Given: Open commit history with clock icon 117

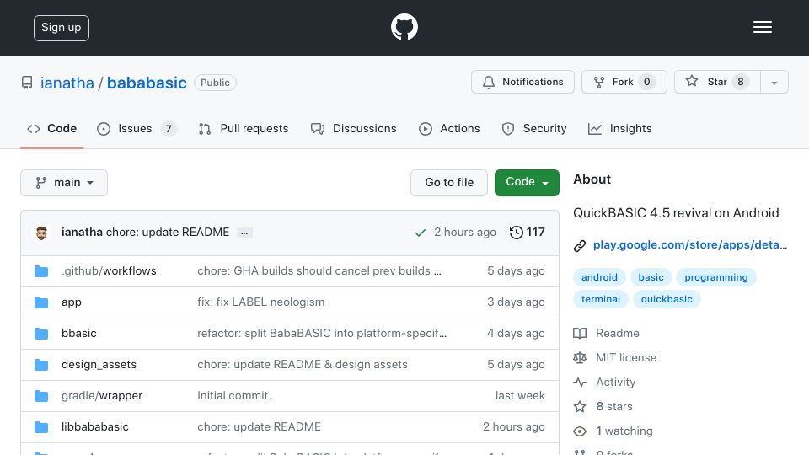Looking at the screenshot, I should pos(527,233).
